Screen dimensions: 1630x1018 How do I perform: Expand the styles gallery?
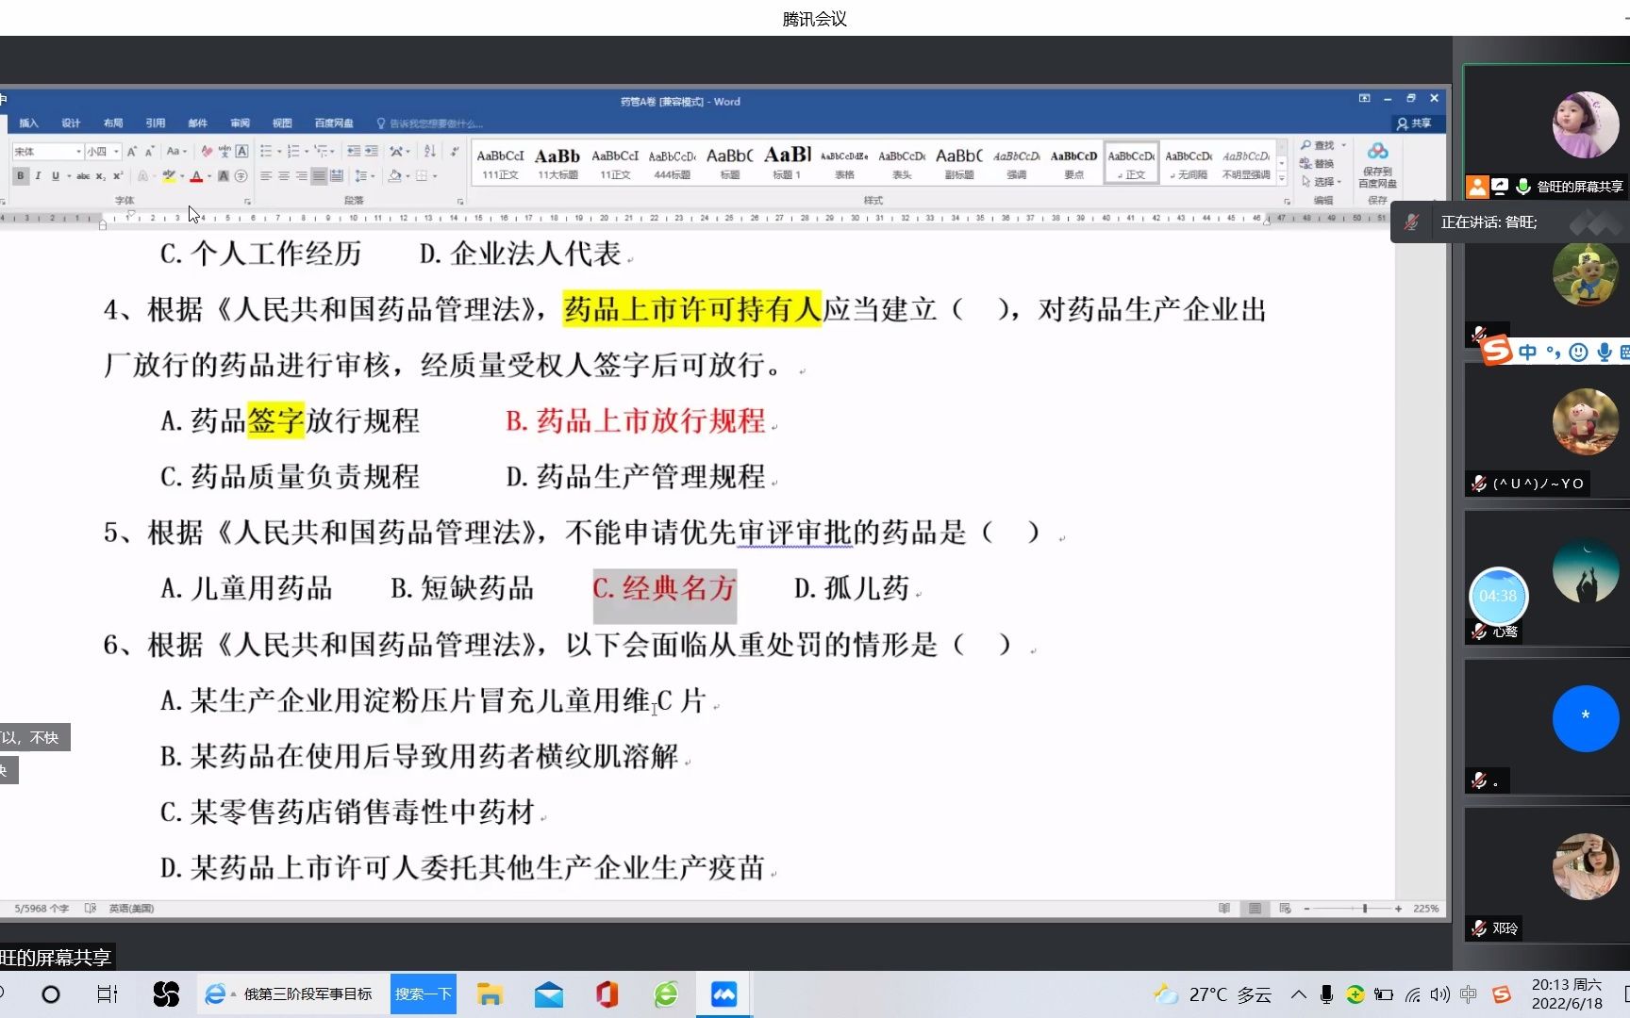(1282, 178)
